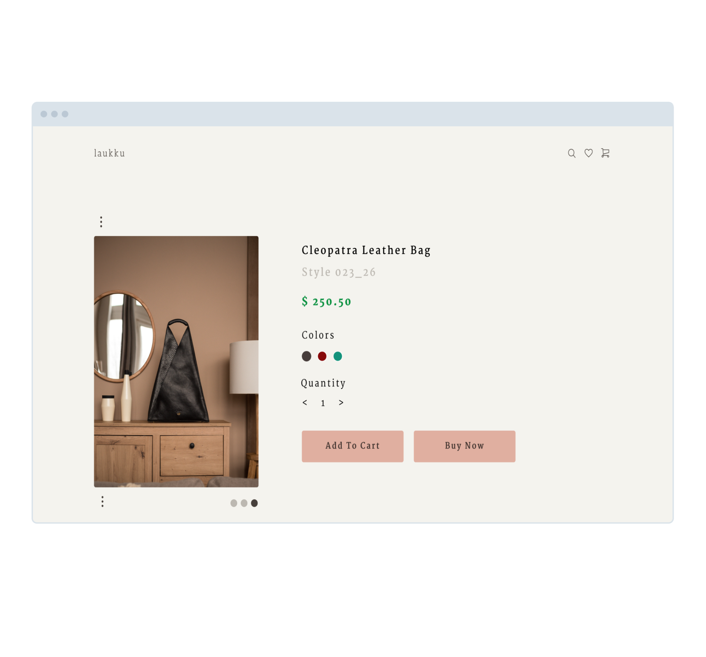Screen dimensions: 706x657
Task: Click the Cleopatra Leather Bag title
Action: [x=366, y=250]
